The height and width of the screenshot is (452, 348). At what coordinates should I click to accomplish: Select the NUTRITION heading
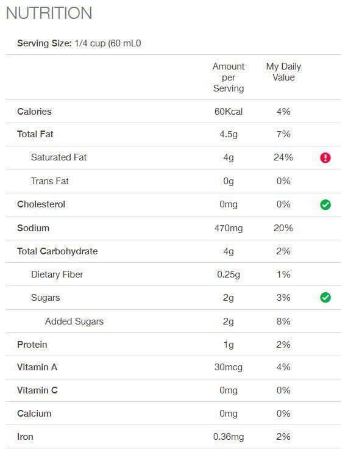tap(49, 13)
